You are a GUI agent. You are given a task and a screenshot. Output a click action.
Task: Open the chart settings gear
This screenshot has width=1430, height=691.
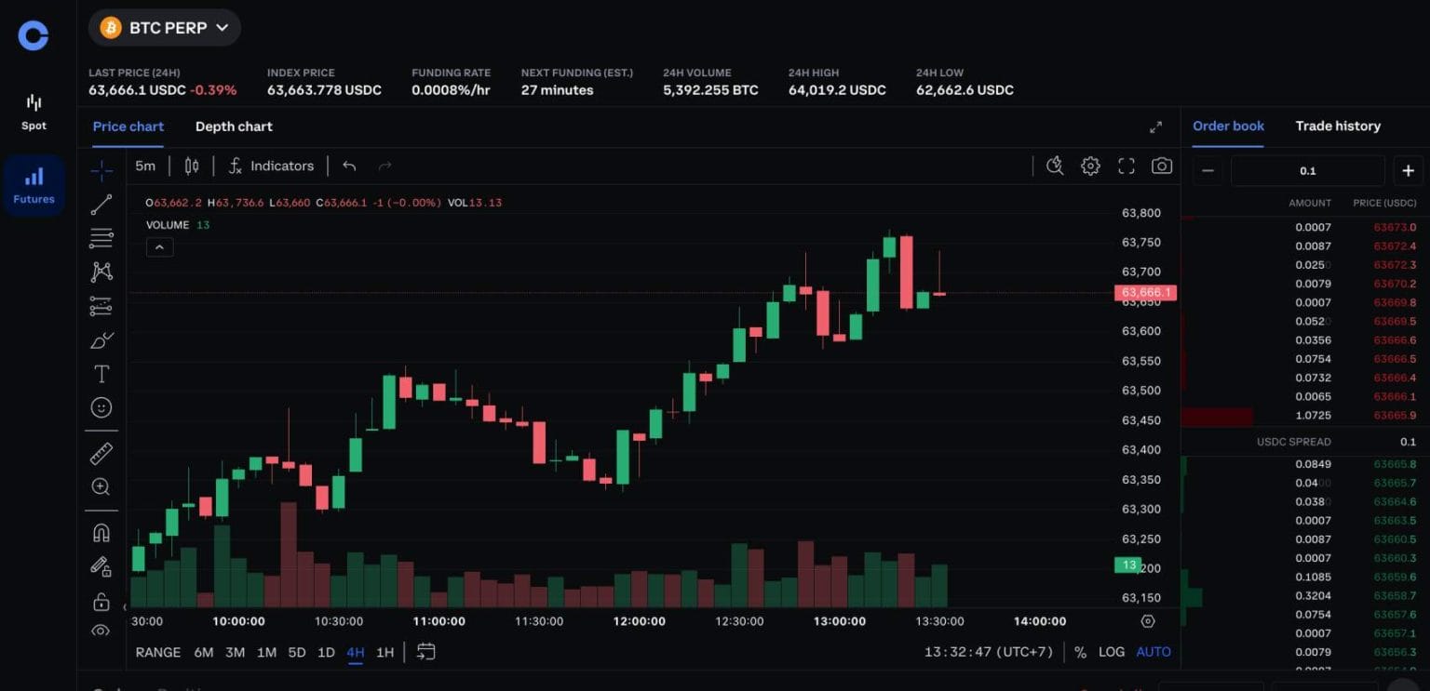coord(1089,165)
